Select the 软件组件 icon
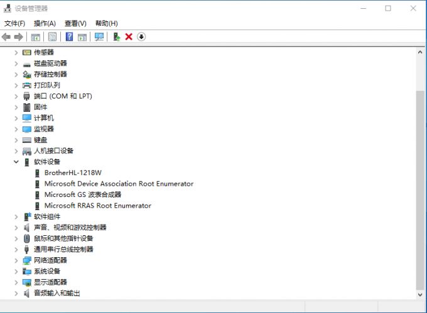Screen dimensions: 427x313 (x=27, y=216)
